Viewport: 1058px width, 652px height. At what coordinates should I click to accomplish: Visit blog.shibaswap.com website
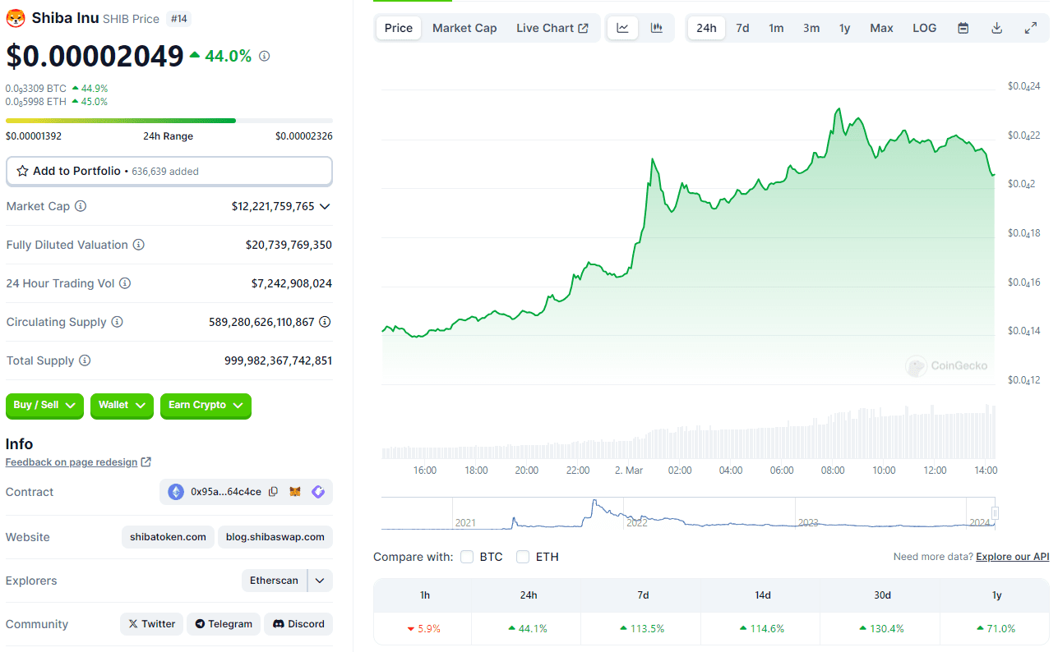[x=275, y=537]
